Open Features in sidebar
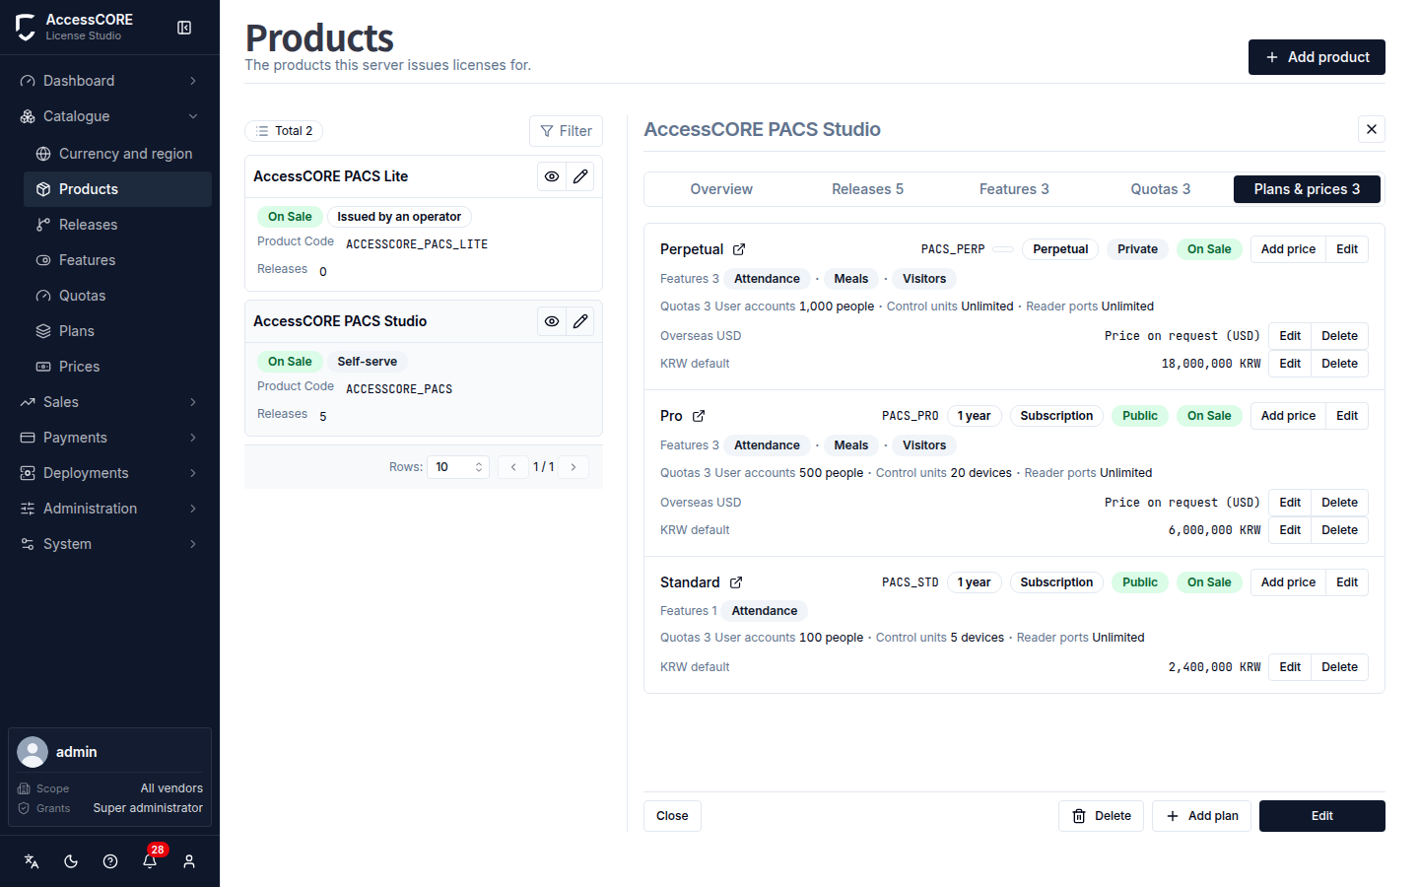 coord(117,260)
